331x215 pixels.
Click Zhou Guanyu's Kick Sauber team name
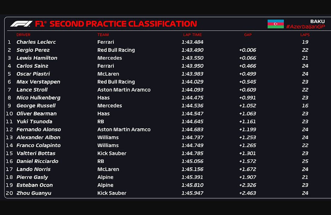coord(112,193)
